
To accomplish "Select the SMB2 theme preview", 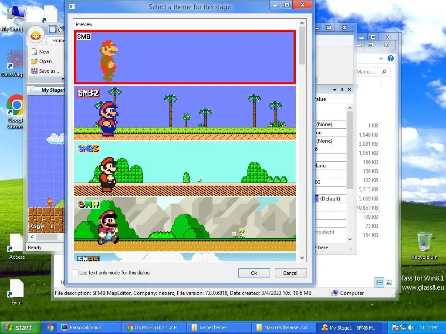I will coord(185,113).
